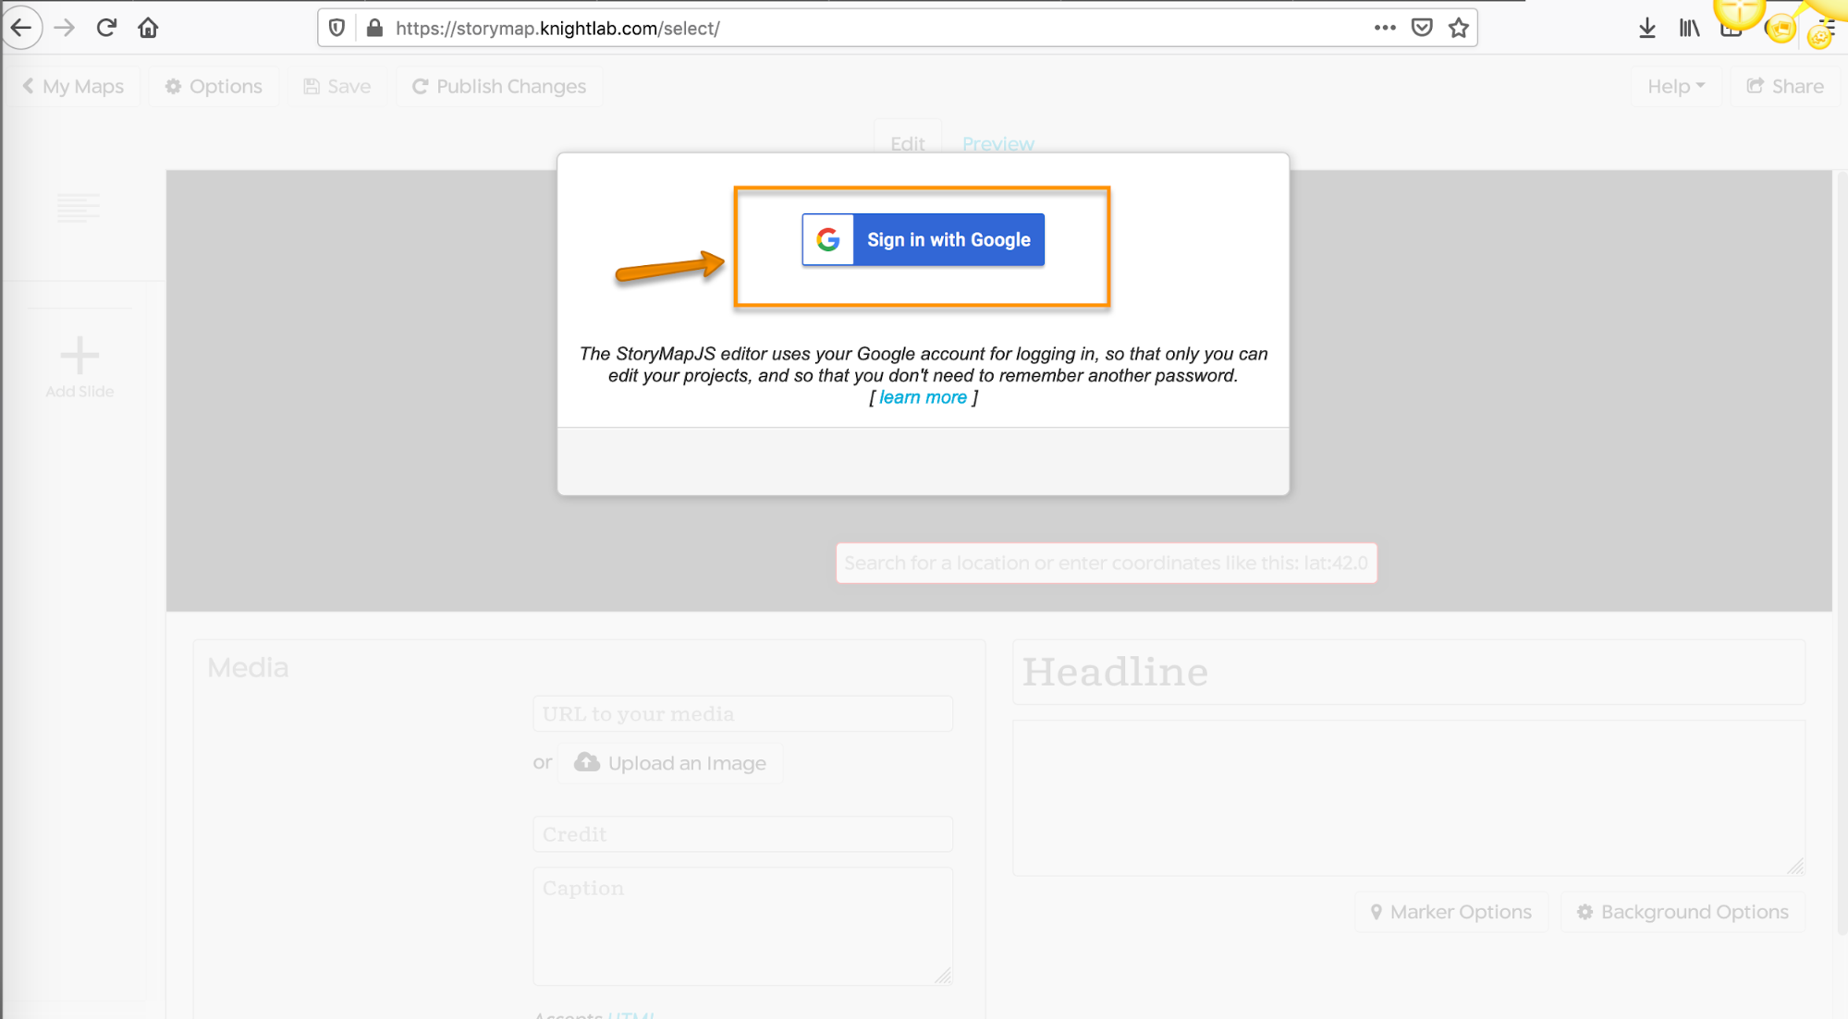The width and height of the screenshot is (1848, 1019).
Task: Switch to the Preview tab
Action: (x=997, y=143)
